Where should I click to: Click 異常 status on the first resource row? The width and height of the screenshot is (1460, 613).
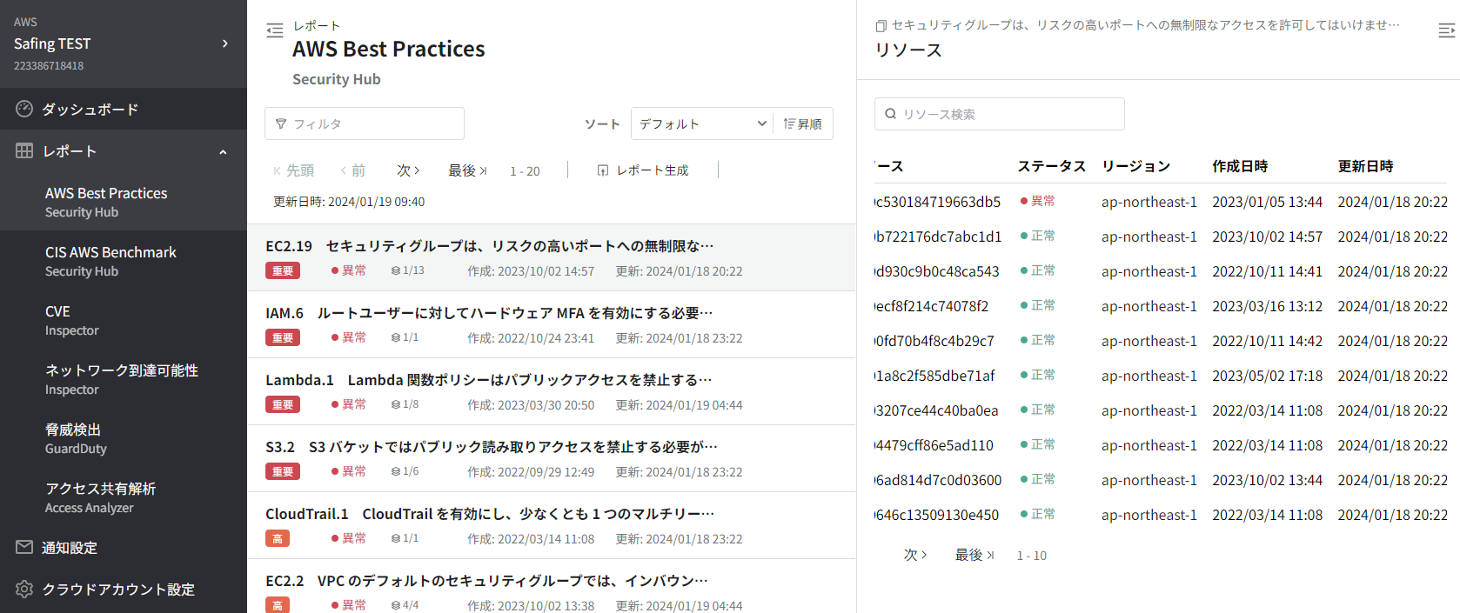click(x=1037, y=201)
